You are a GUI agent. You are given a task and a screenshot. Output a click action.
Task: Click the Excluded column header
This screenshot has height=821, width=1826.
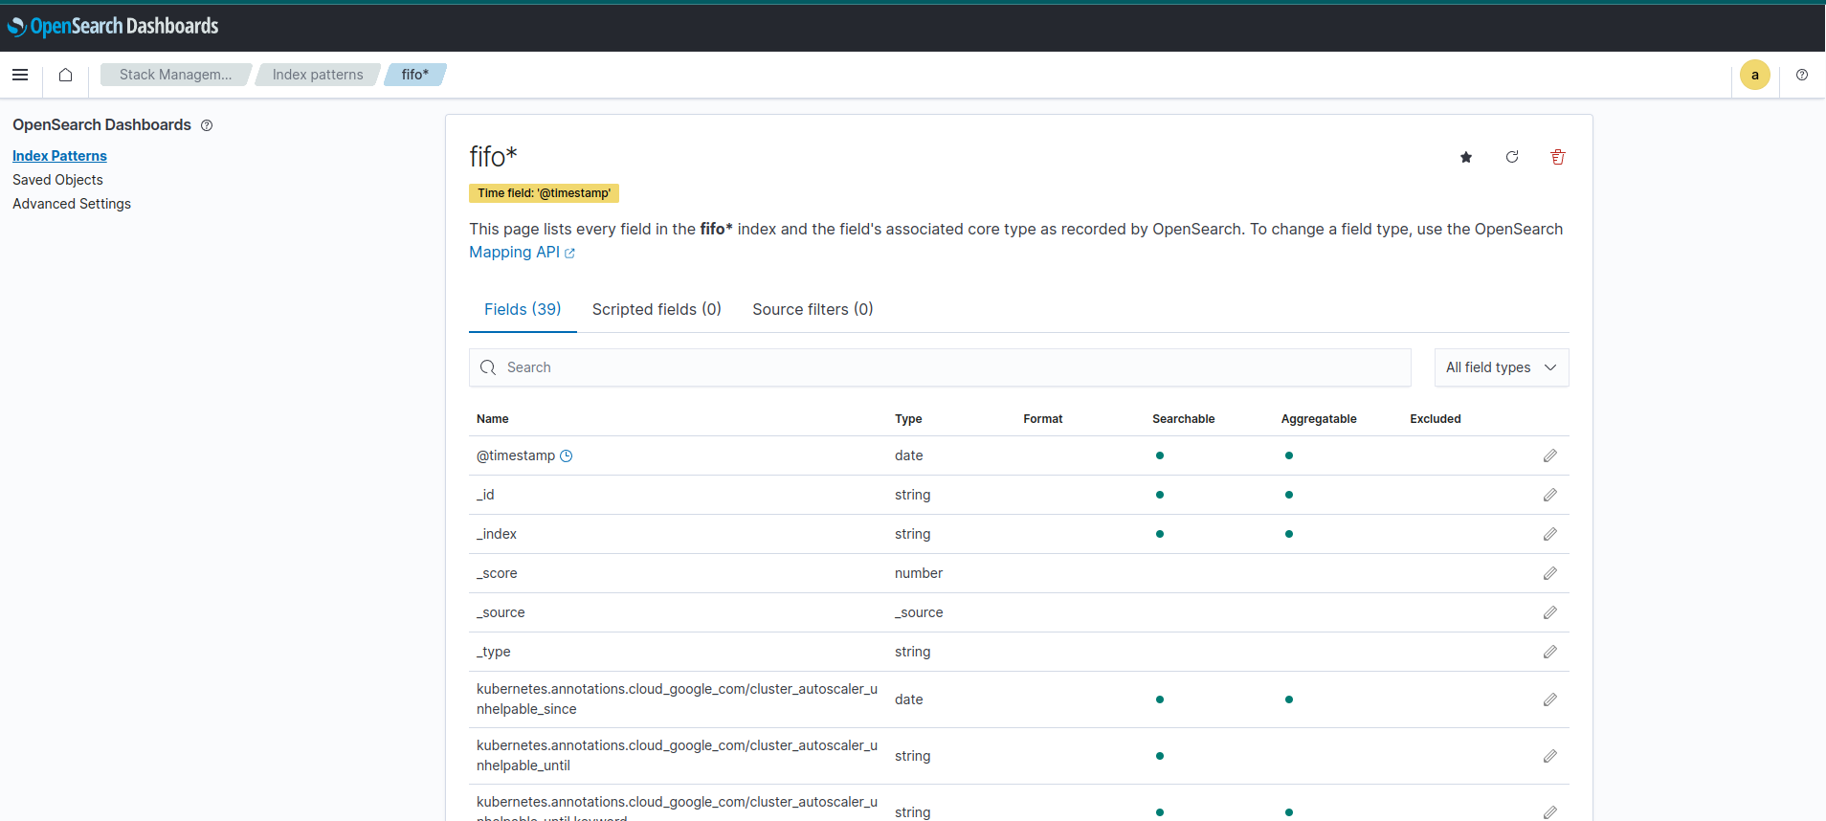click(1436, 419)
